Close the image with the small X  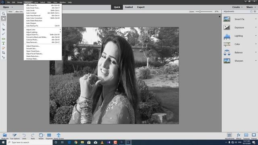point(219,17)
